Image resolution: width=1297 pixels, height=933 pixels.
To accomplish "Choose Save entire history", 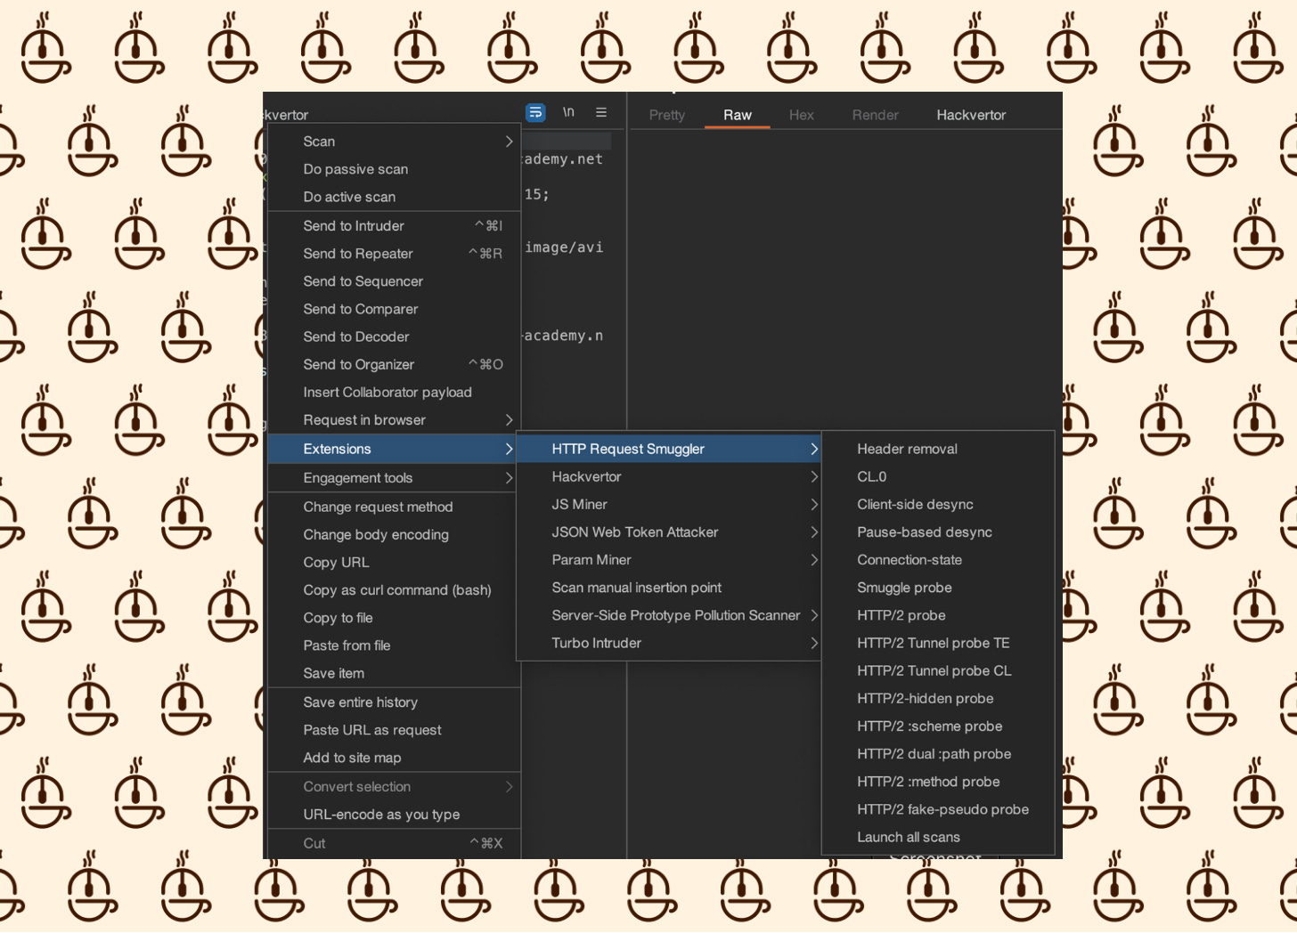I will (x=395, y=702).
